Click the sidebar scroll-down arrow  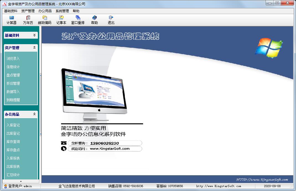point(21,181)
